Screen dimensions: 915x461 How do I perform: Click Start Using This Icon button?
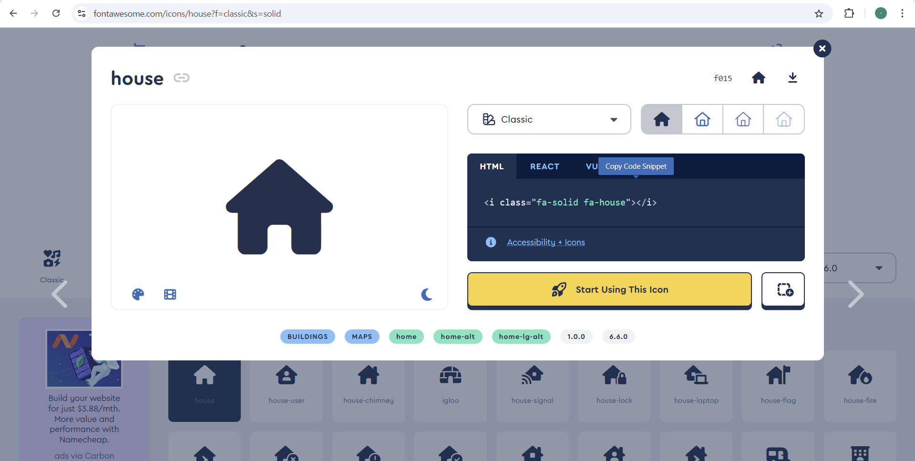pos(609,290)
